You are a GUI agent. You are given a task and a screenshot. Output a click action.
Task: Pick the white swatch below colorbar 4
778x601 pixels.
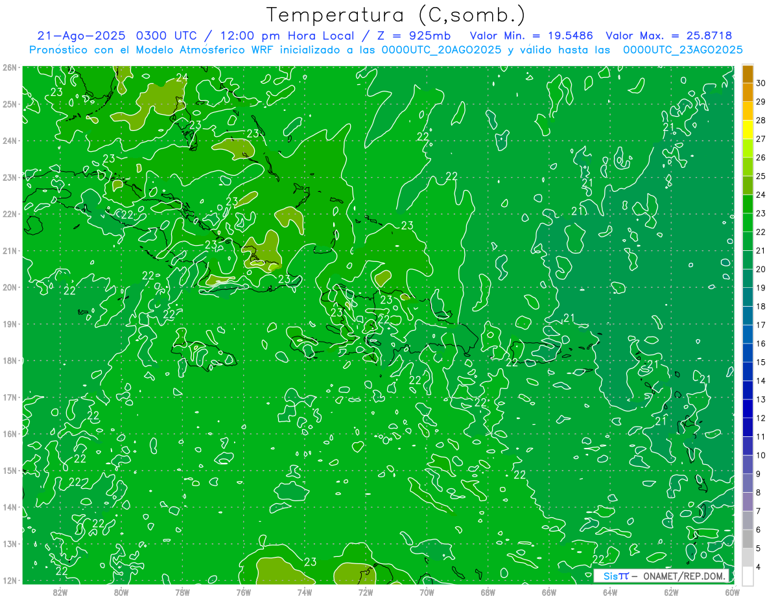tap(748, 576)
